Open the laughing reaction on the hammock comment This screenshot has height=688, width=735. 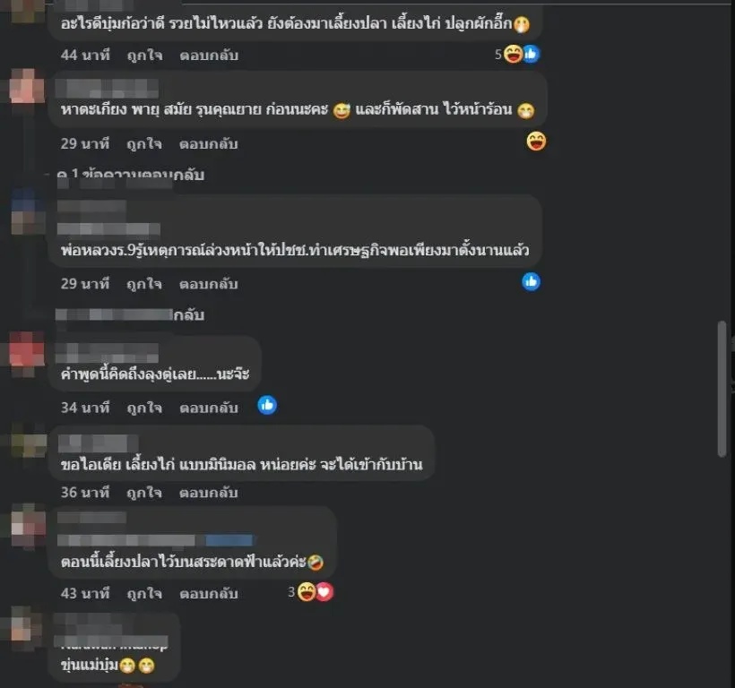pyautogui.click(x=536, y=141)
